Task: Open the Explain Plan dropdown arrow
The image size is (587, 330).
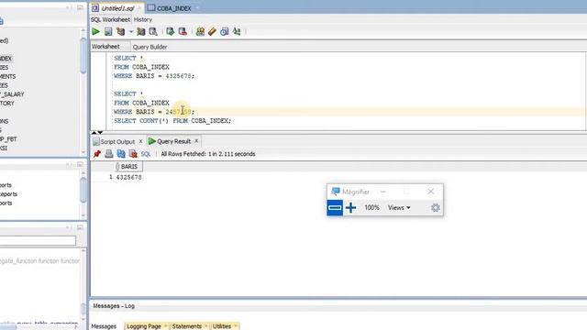Action: tap(130, 32)
